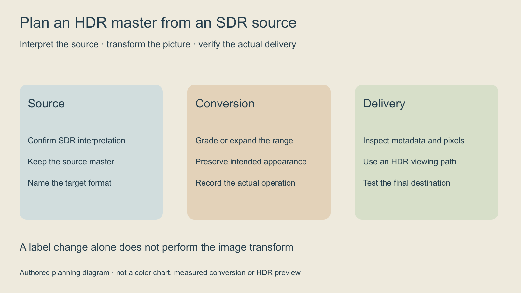Image resolution: width=521 pixels, height=293 pixels.
Task: Click 'Record the actual operation' text
Action: (245, 183)
